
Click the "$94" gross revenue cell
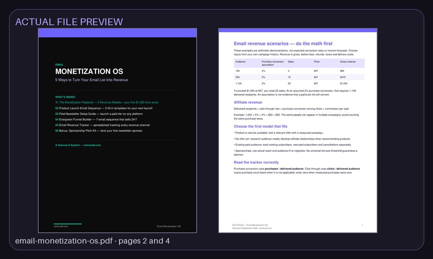[x=342, y=71]
